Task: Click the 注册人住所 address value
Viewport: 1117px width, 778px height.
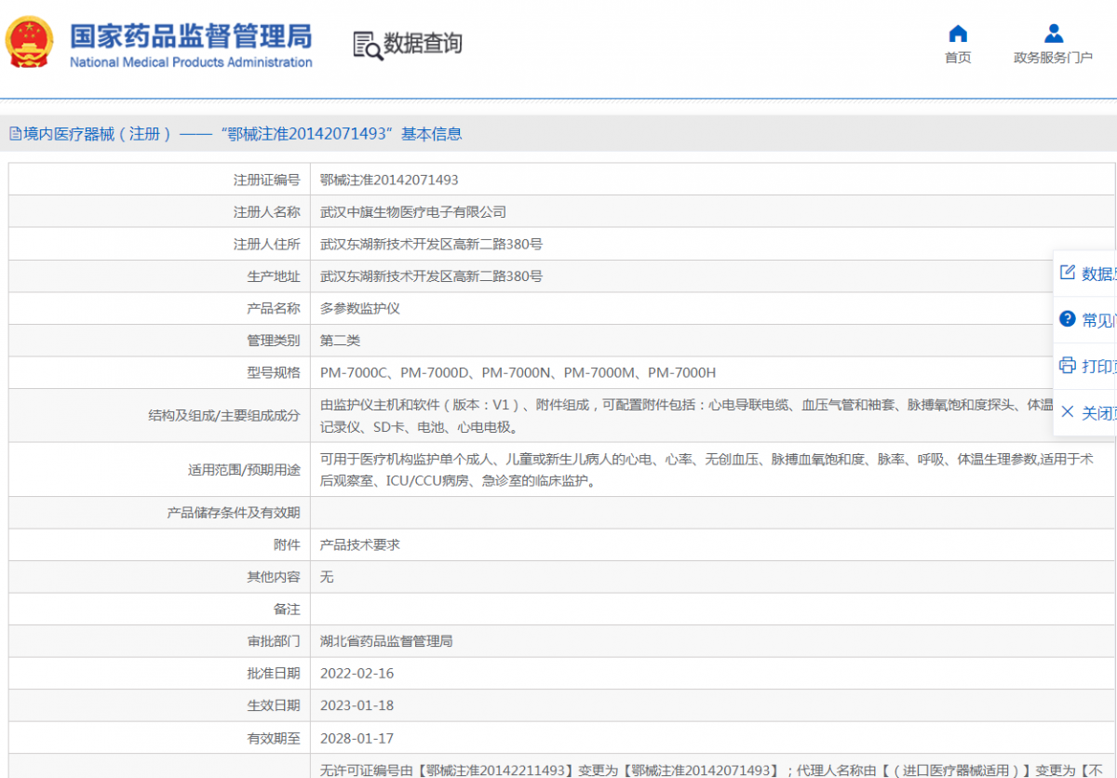Action: click(x=432, y=244)
